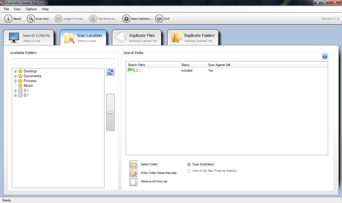
Task: Expand the C:\ drive node
Action: point(15,91)
